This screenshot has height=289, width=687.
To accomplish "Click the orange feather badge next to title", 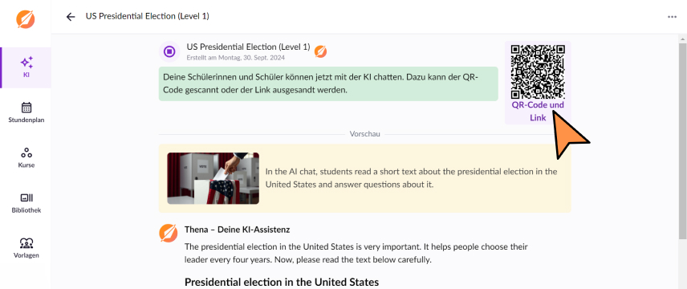I will (x=320, y=51).
